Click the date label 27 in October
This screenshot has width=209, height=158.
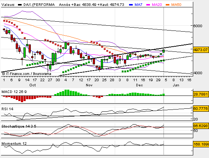(x=50, y=80)
